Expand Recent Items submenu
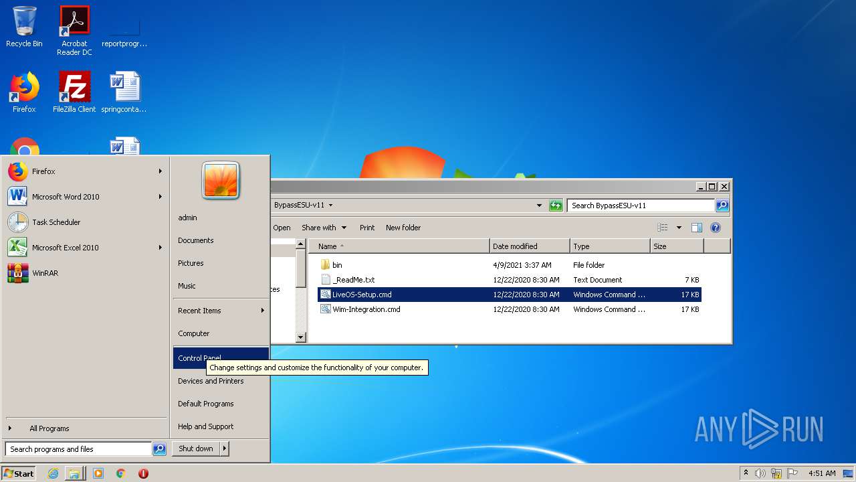Screen dimensions: 856x482 (221, 311)
